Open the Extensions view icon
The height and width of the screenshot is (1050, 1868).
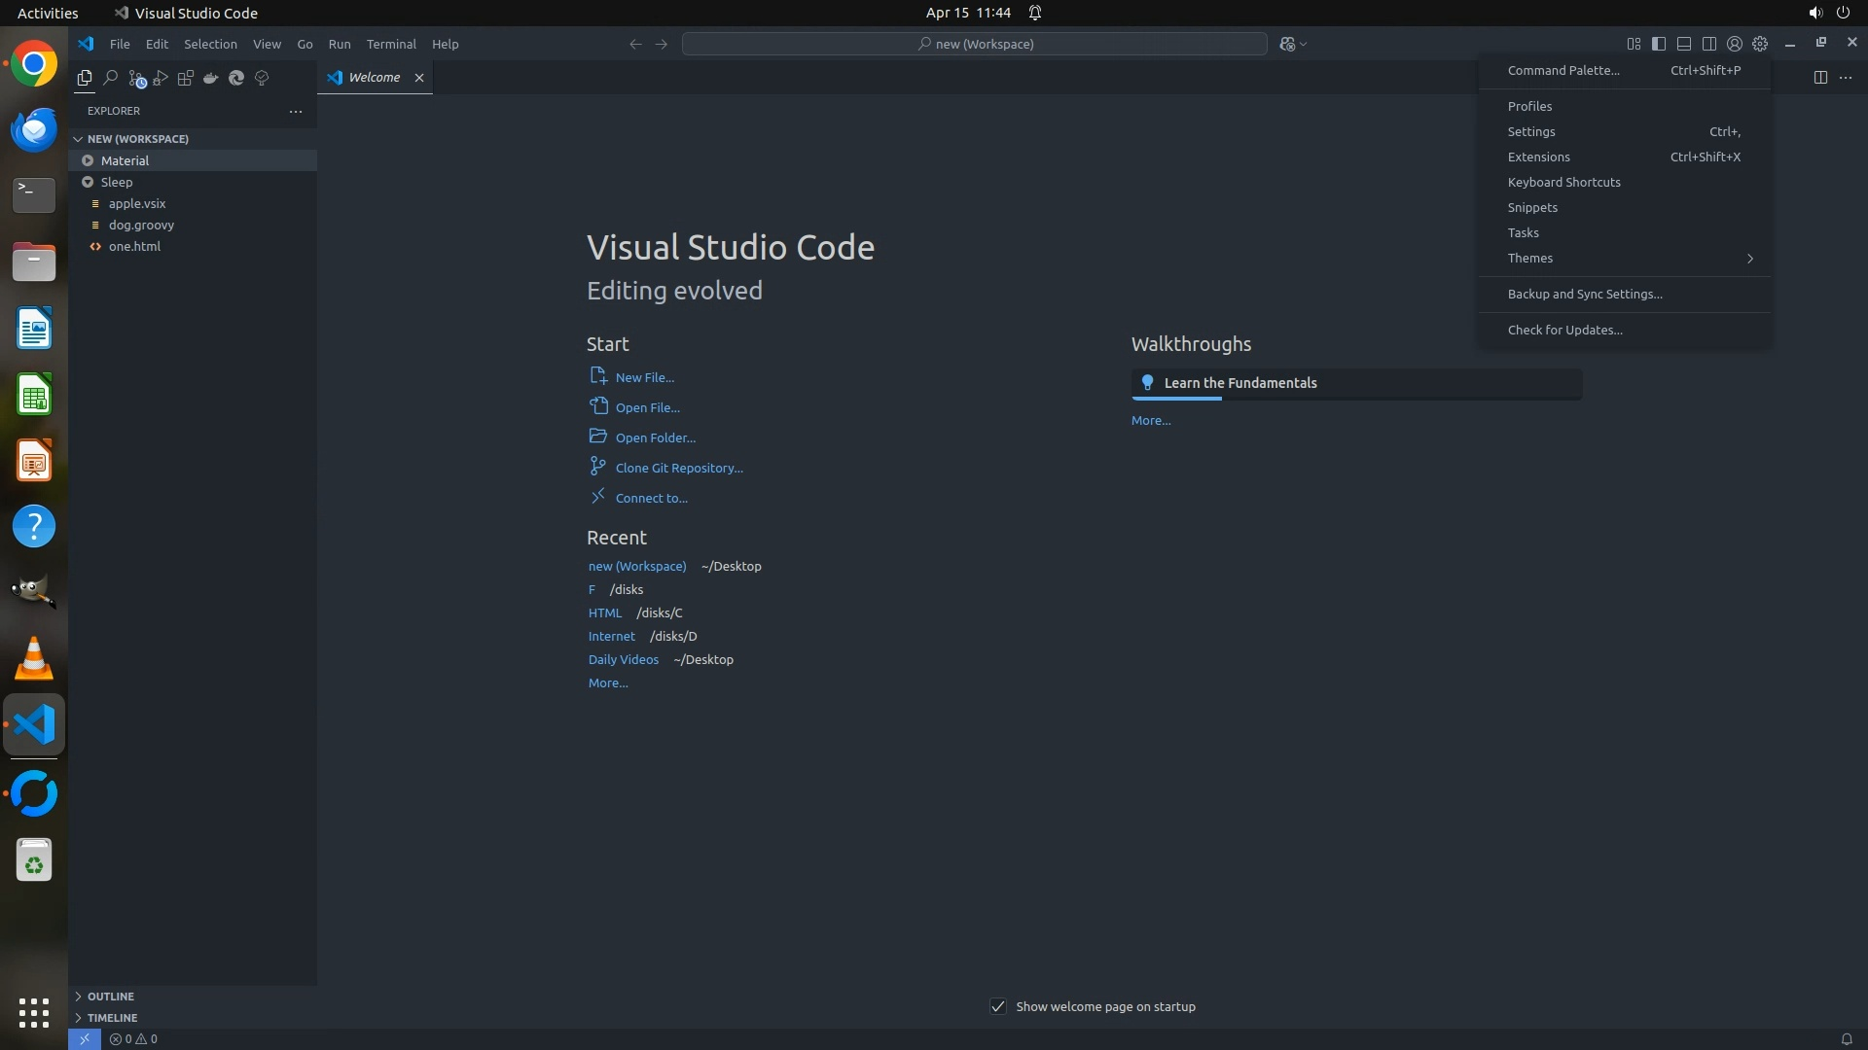(x=186, y=78)
